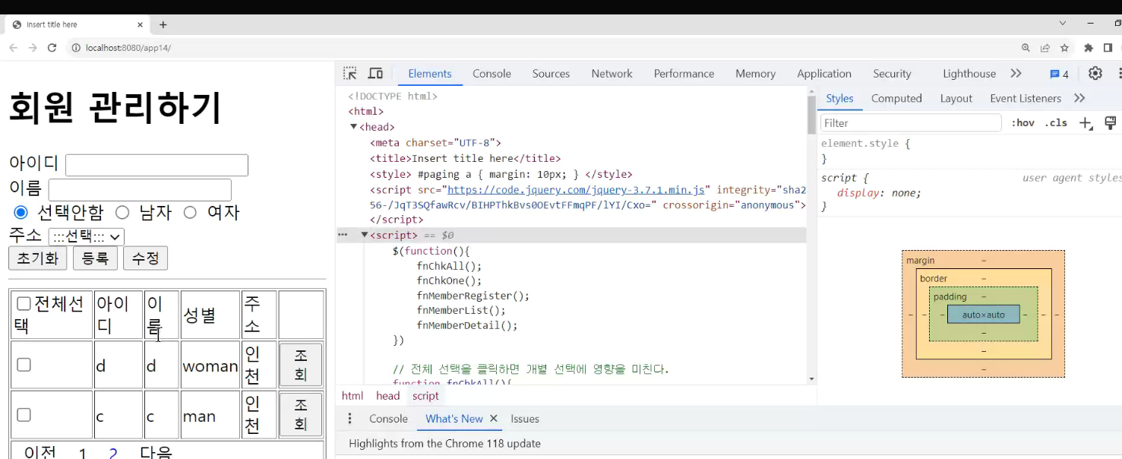This screenshot has height=459, width=1122.
Task: Click the Styles Filter input box
Action: [911, 123]
